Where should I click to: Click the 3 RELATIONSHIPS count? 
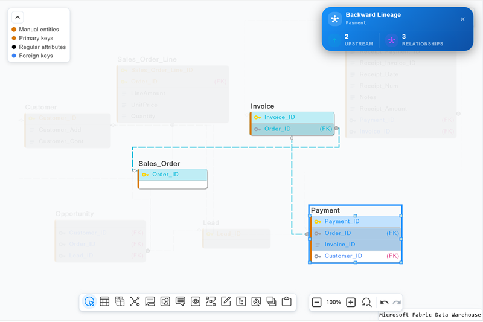click(422, 40)
